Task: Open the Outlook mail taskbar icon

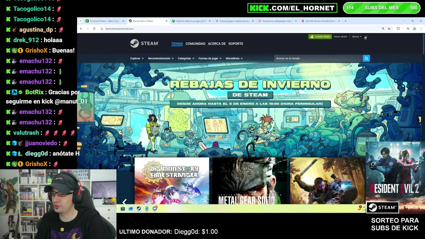Action: [131, 209]
